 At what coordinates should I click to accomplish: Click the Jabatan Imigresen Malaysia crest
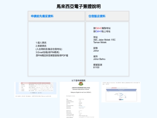point(81,84)
